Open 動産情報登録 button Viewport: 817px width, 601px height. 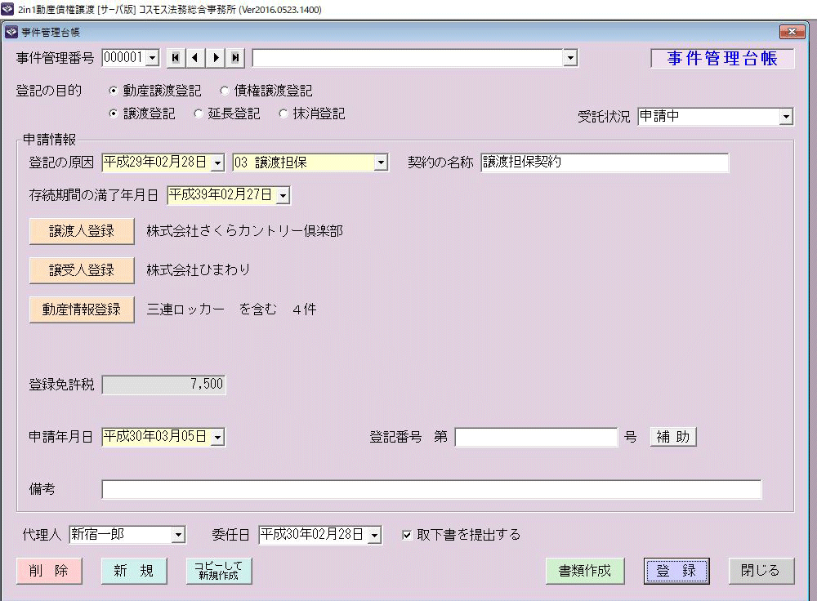click(x=82, y=309)
